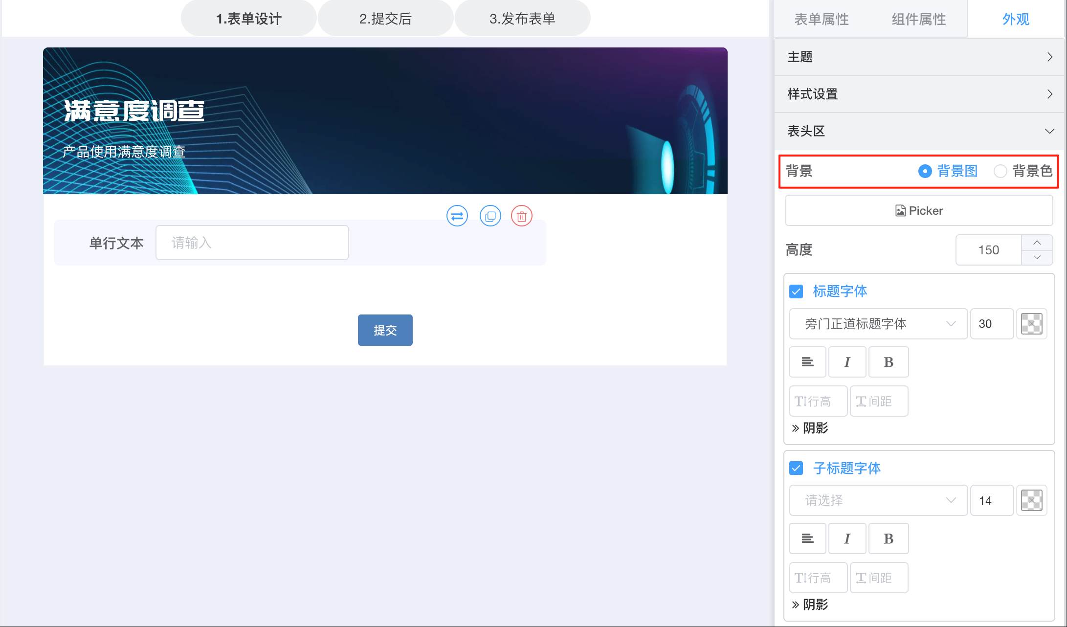
Task: Switch to the 组件属性 tab
Action: pos(918,19)
